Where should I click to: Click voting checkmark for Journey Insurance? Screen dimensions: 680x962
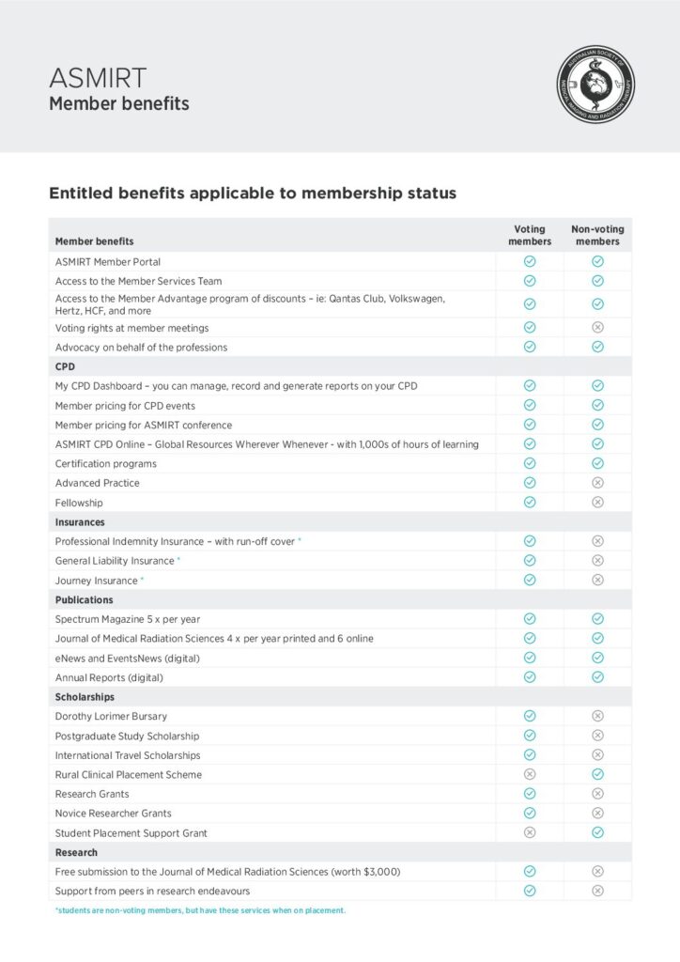tap(530, 580)
